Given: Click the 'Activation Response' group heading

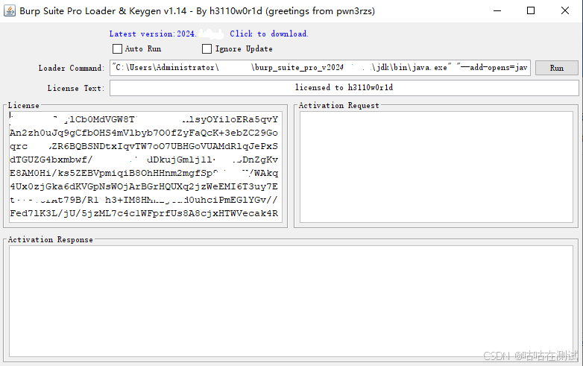Looking at the screenshot, I should tap(51, 240).
